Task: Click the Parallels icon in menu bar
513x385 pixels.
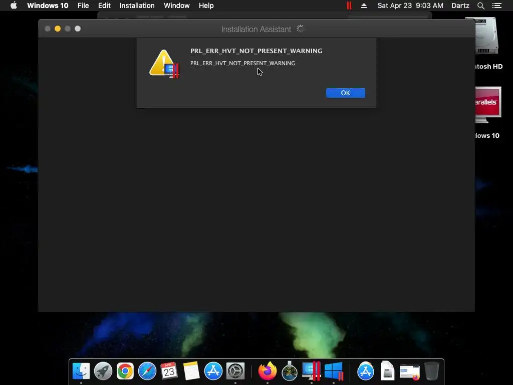Action: (349, 6)
